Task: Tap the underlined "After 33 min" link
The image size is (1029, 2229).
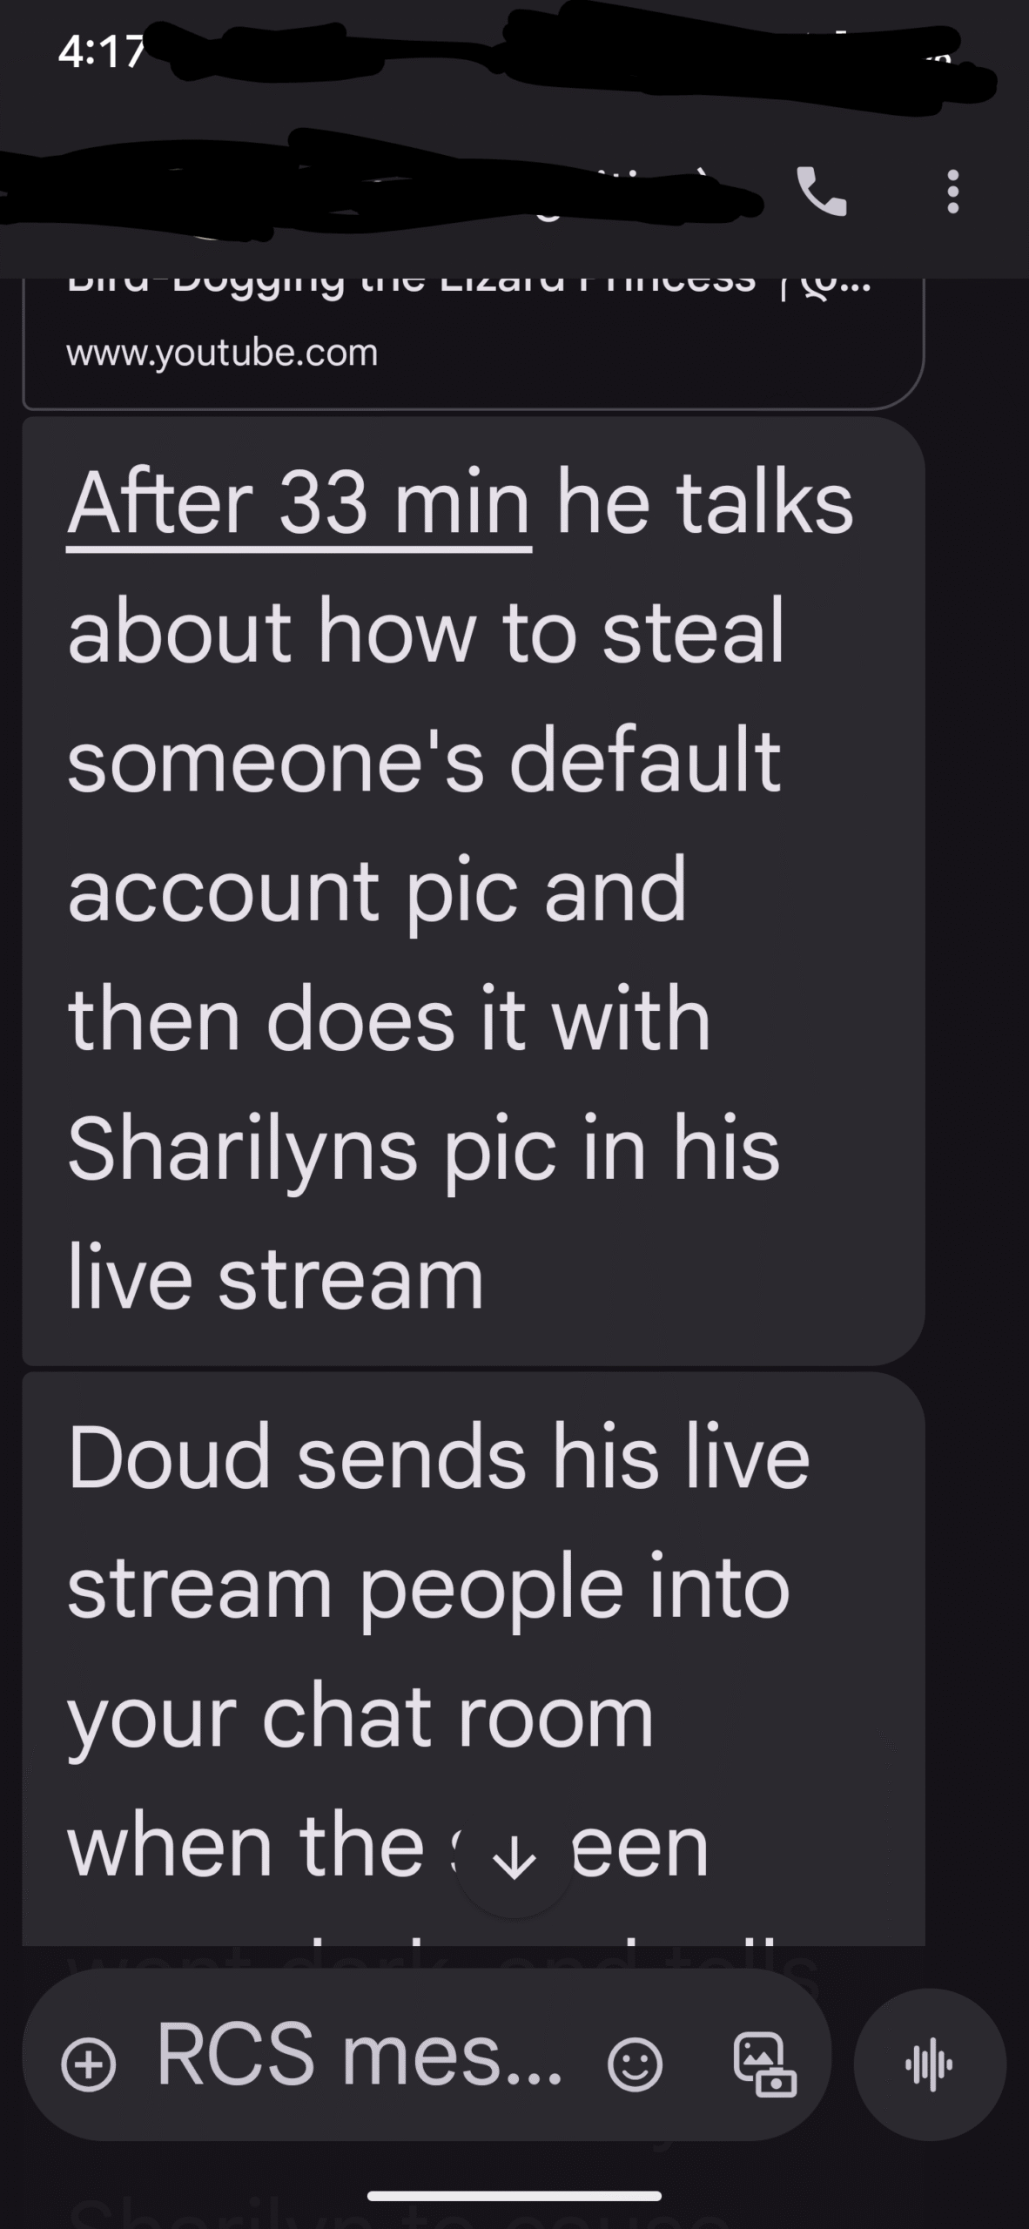Action: click(x=299, y=506)
